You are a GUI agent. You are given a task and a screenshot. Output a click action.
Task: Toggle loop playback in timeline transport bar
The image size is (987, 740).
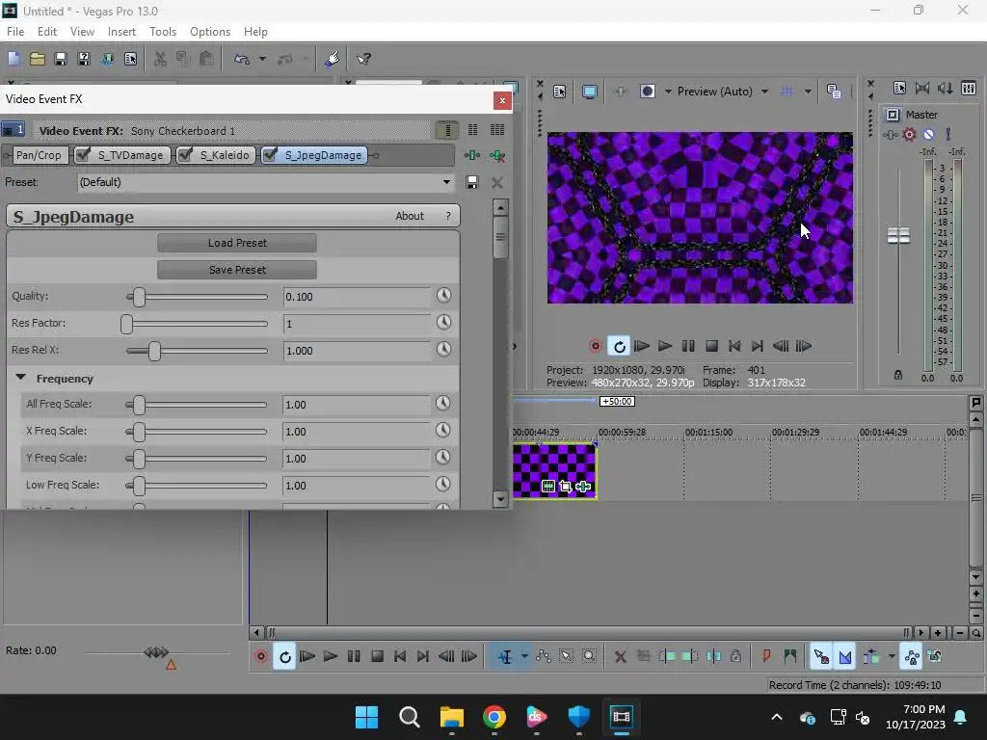click(x=284, y=657)
